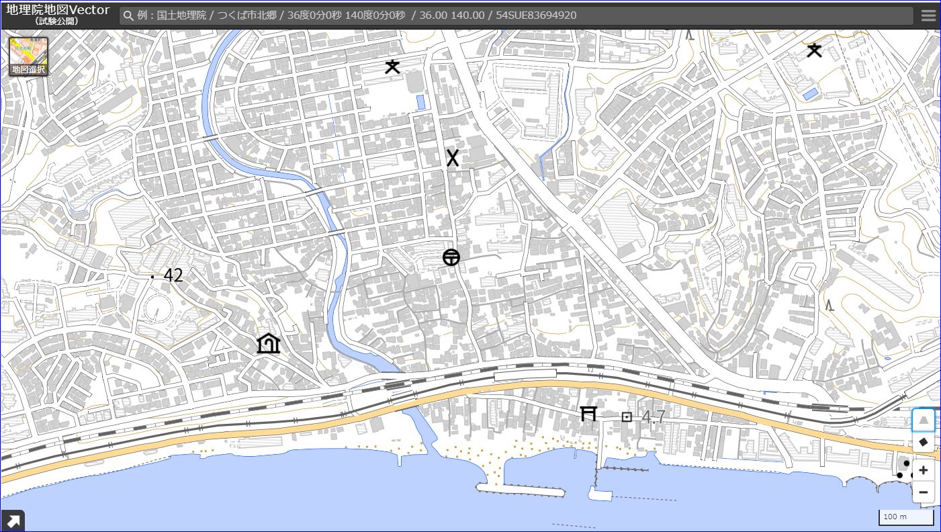Screen dimensions: 941x532
Task: Click the 100 m scale bar
Action: coord(906,517)
